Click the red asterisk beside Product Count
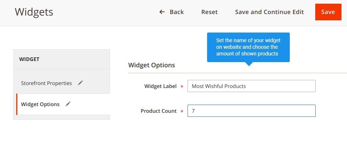 tap(182, 111)
